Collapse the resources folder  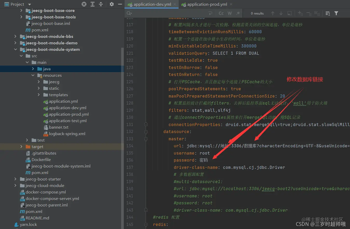point(33,75)
